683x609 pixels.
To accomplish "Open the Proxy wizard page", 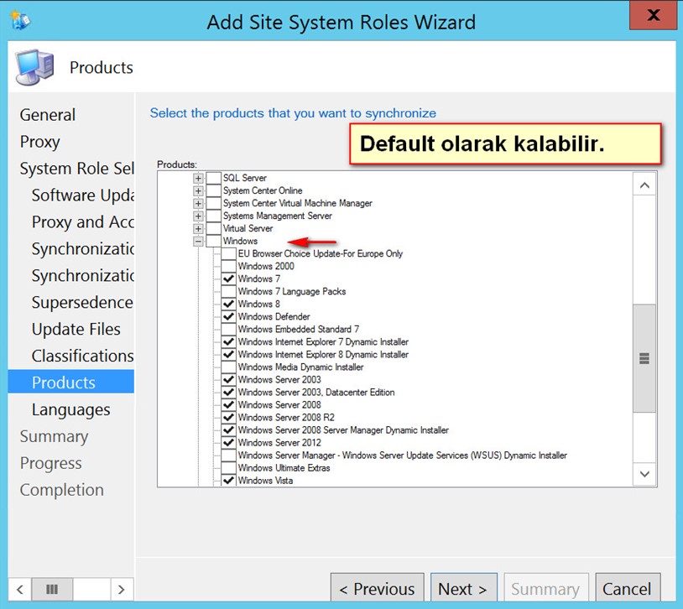I will [x=39, y=142].
